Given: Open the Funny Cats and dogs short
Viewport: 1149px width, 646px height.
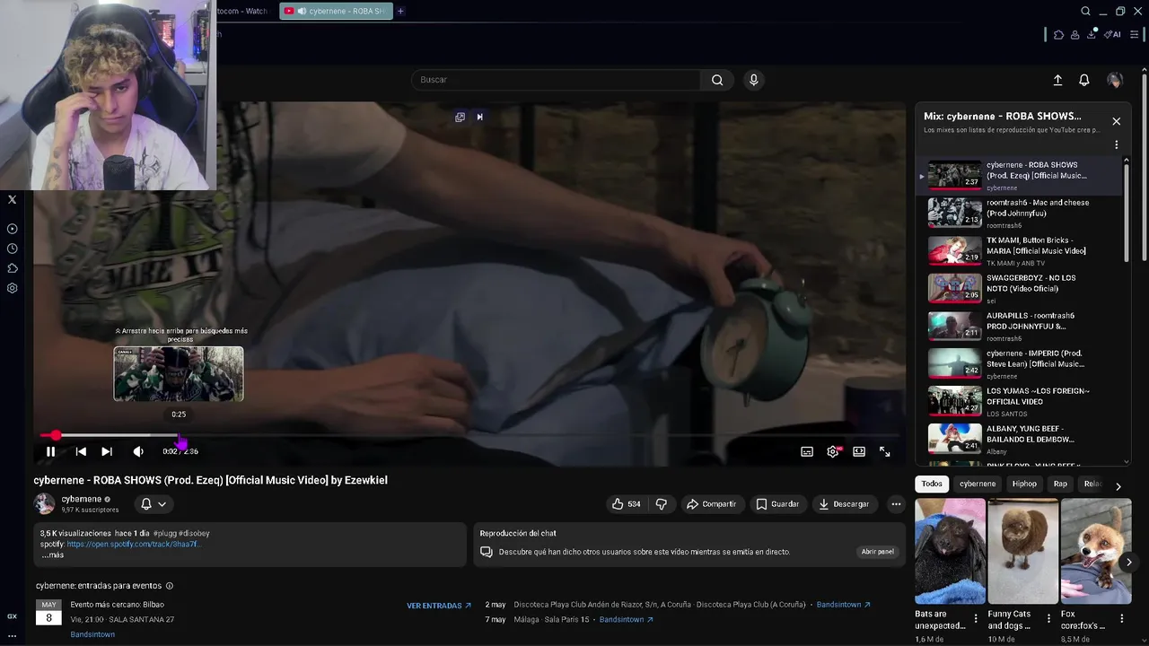Looking at the screenshot, I should 1022,551.
